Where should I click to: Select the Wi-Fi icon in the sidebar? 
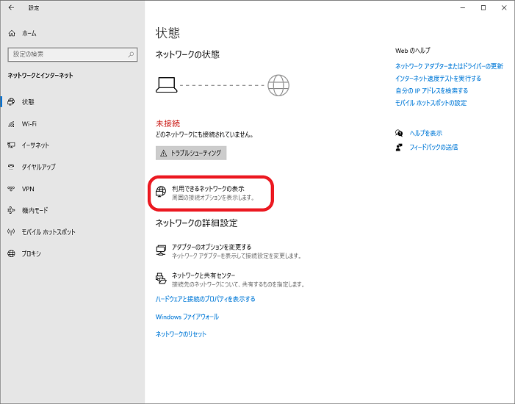(12, 123)
